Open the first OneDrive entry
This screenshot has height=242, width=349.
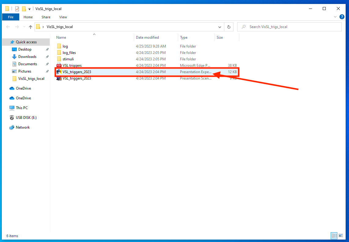[x=23, y=88]
